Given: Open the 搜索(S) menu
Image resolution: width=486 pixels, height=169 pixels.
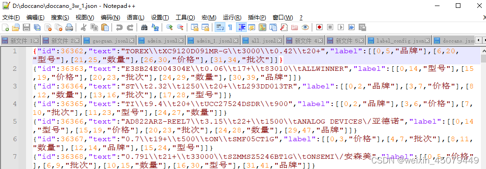Looking at the screenshot, I should click(x=60, y=18).
